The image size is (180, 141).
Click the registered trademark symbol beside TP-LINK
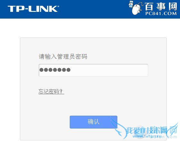coord(58,6)
